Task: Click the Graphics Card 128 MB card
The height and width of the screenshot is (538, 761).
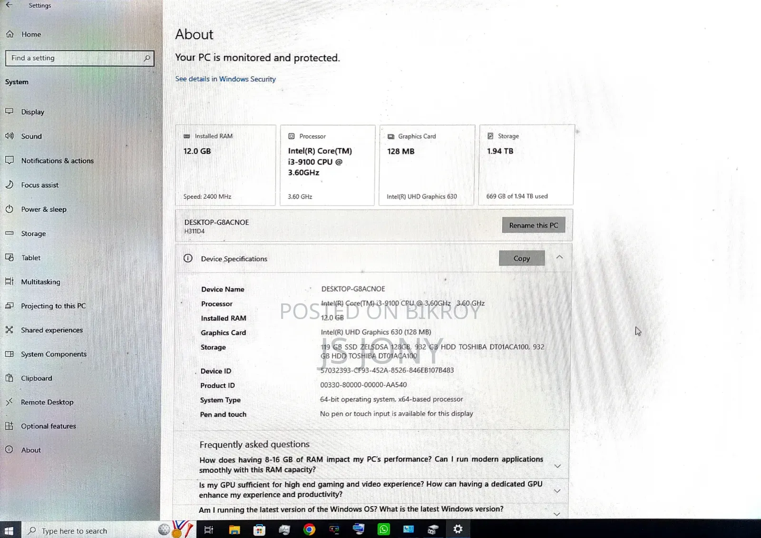Action: pyautogui.click(x=427, y=165)
